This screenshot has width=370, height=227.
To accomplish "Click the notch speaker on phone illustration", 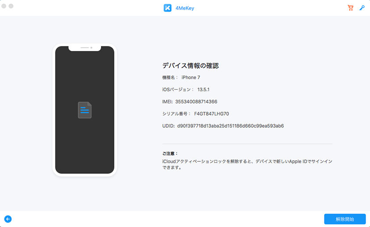I will click(84, 47).
